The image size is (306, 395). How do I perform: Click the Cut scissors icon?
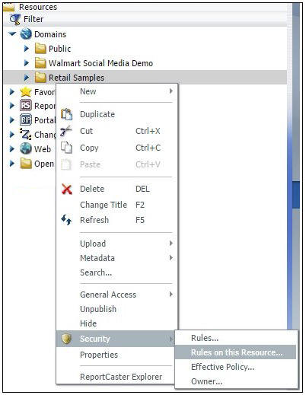[x=66, y=131]
